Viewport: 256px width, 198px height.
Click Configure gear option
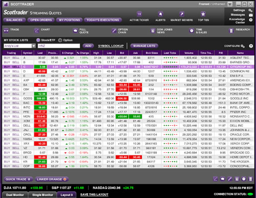pos(234,46)
